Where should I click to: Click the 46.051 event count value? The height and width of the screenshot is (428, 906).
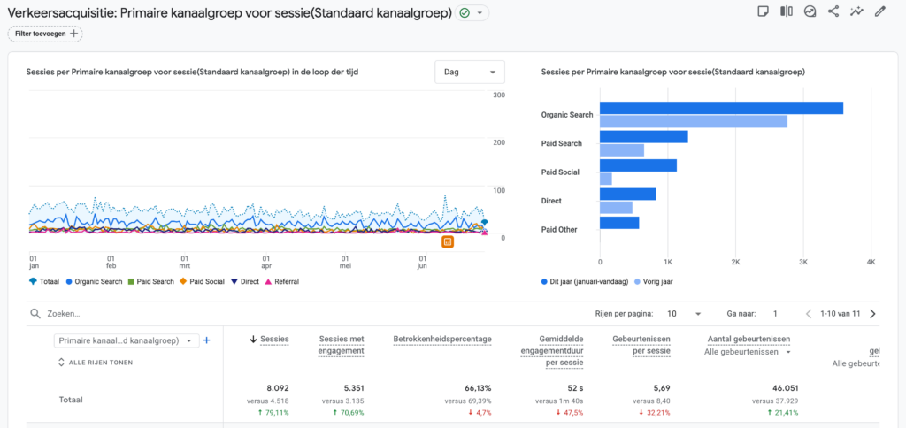[x=786, y=389]
